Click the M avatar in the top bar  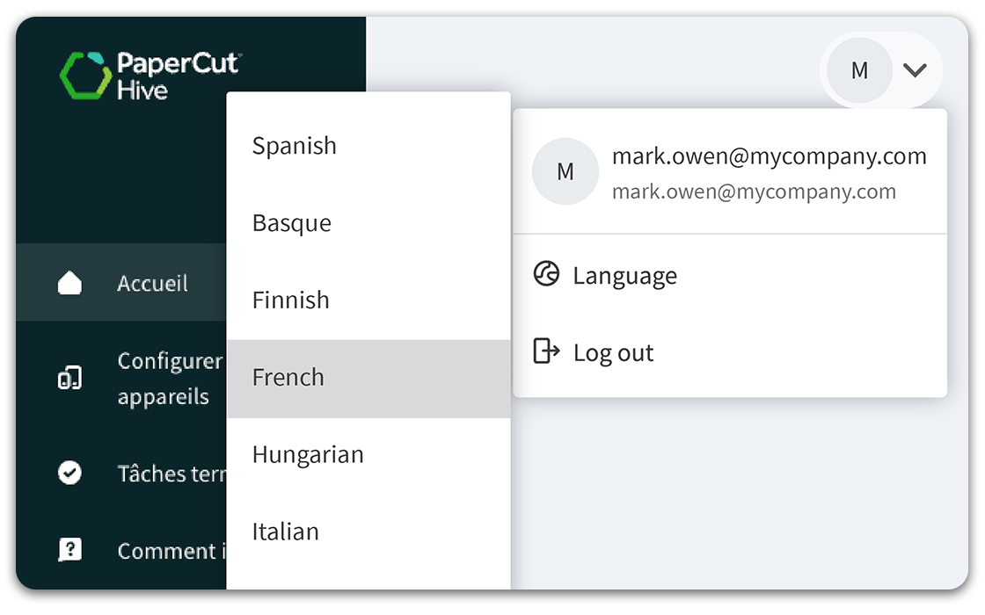pos(859,70)
